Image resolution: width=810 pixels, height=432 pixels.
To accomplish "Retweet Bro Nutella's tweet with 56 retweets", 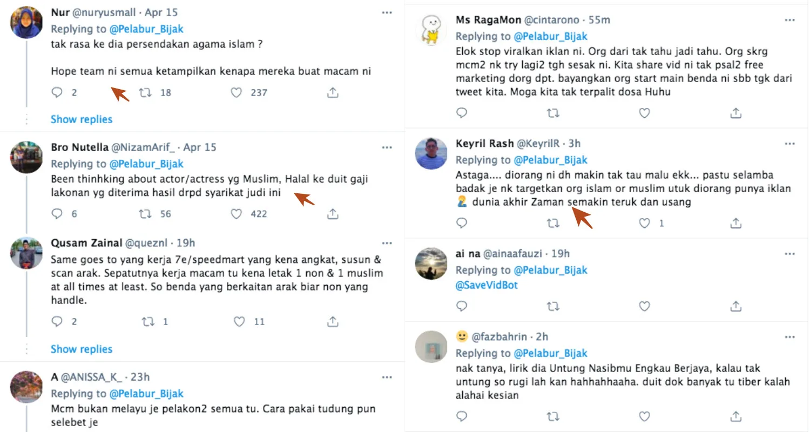I will tap(145, 214).
